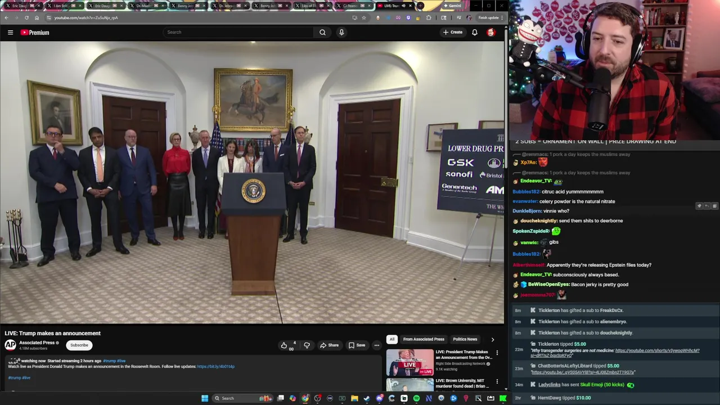
Task: Open ChatBottersALeftyLibtard's tipped youtu.be link
Action: (583, 372)
